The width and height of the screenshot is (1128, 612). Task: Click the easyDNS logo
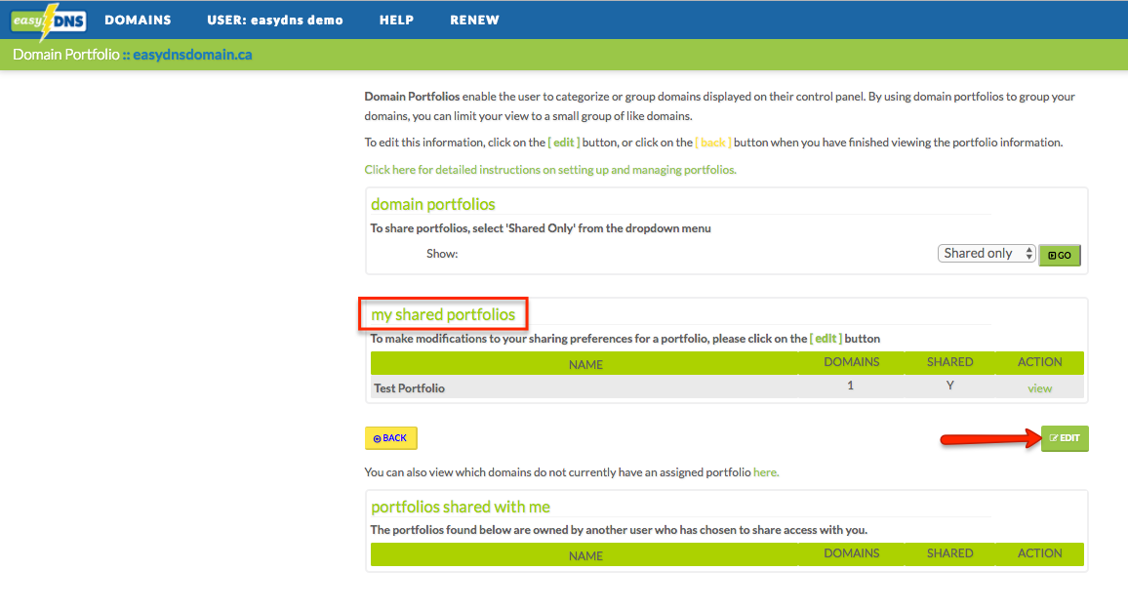click(49, 20)
